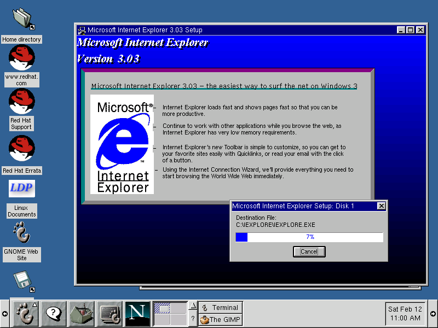The width and height of the screenshot is (438, 328).
Task: Click the Sat Feb 12 clock applet
Action: (405, 313)
